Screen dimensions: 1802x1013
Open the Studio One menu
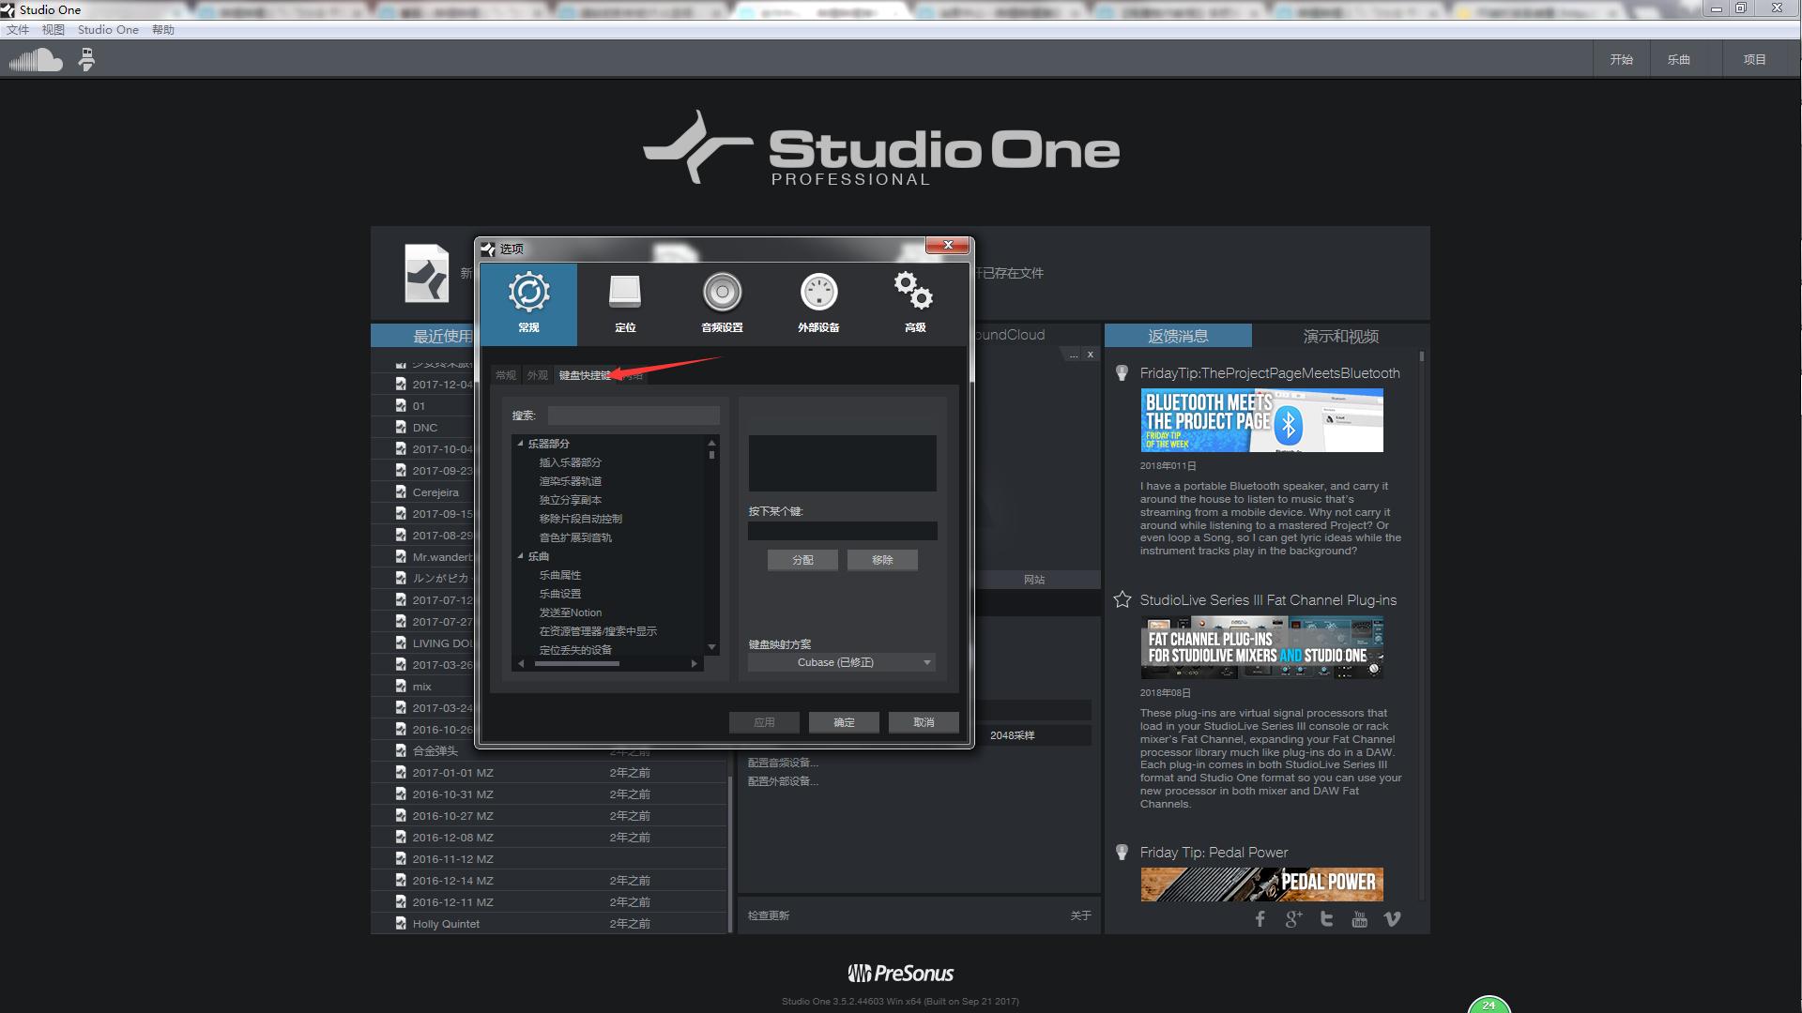108,29
